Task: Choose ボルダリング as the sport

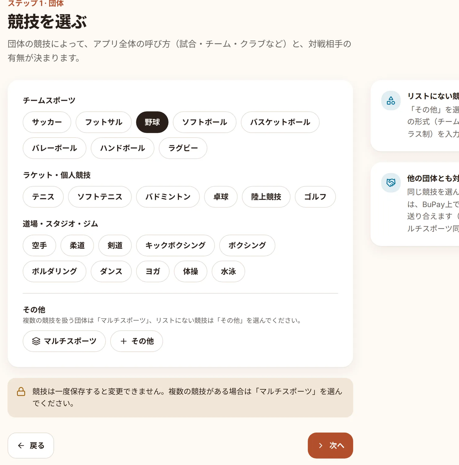Action: (x=54, y=271)
